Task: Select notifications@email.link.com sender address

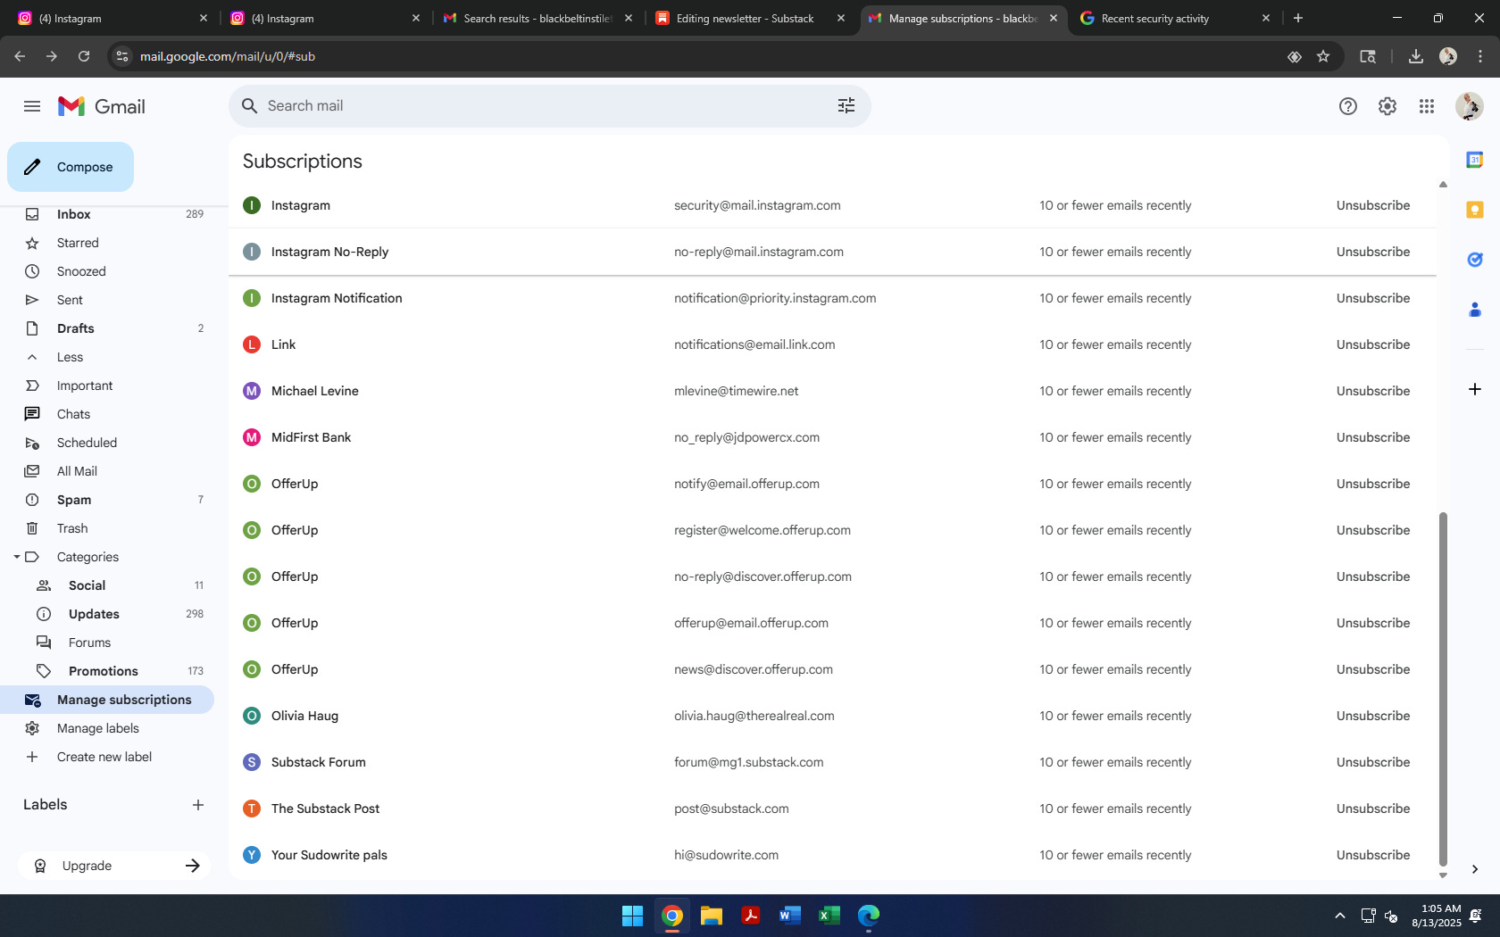Action: point(754,344)
